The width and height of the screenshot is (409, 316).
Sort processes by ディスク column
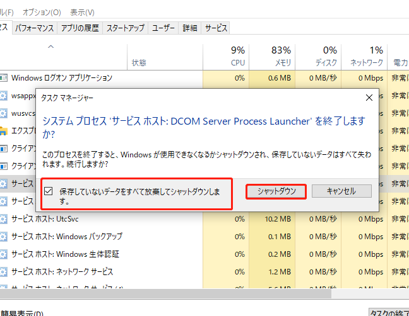(x=318, y=57)
